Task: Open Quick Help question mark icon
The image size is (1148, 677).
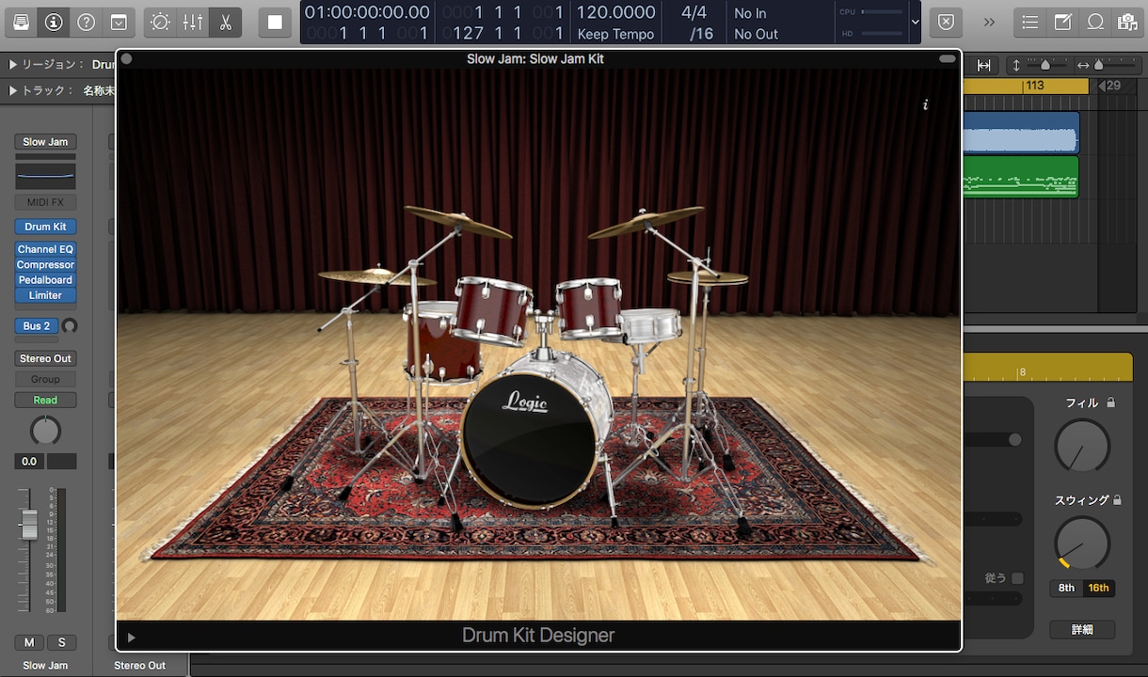Action: [x=87, y=22]
